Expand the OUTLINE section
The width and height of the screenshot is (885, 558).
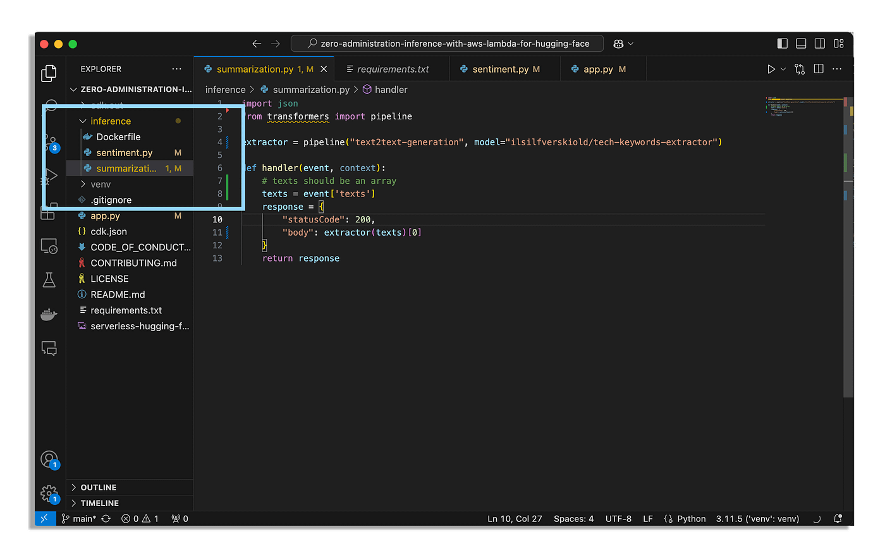click(99, 487)
